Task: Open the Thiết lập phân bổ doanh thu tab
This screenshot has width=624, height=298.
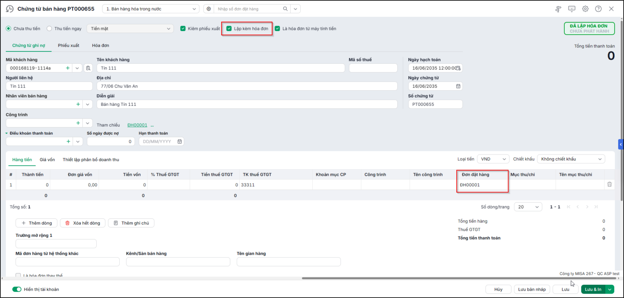Action: tap(91, 160)
